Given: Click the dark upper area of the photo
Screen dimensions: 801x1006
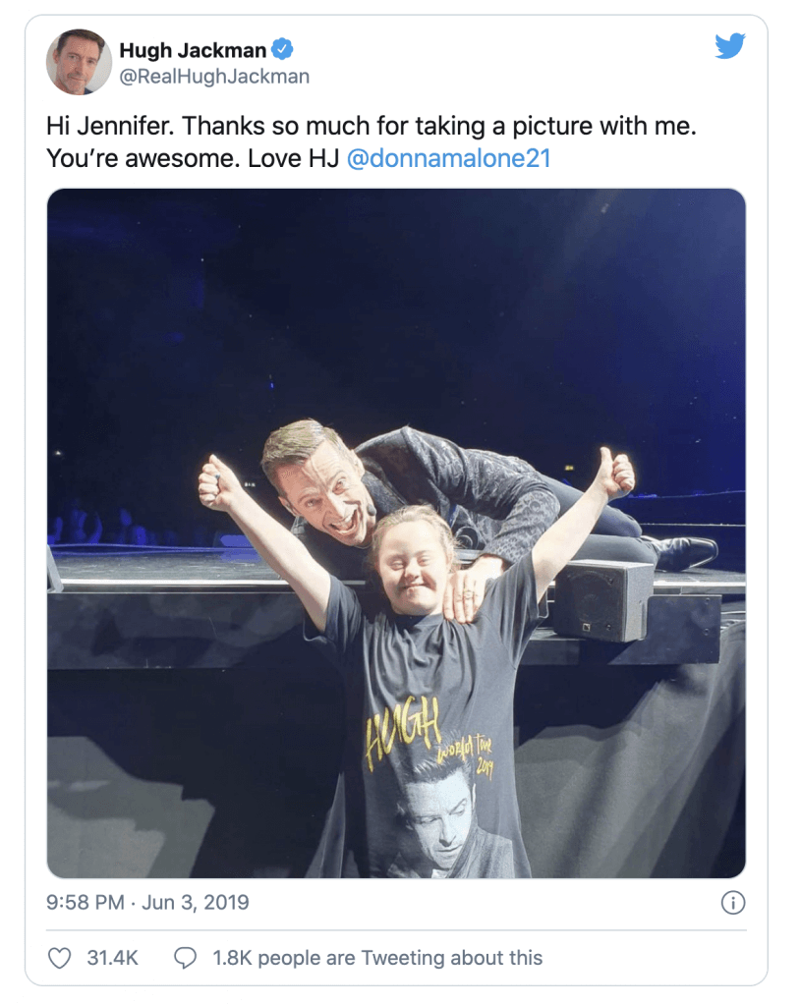Looking at the screenshot, I should pos(396,302).
